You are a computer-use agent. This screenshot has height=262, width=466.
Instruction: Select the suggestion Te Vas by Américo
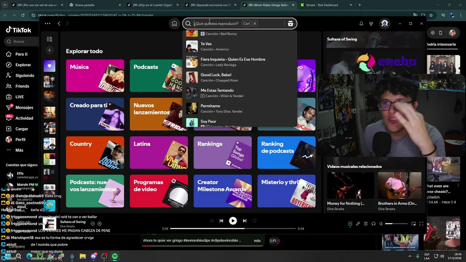tap(240, 46)
